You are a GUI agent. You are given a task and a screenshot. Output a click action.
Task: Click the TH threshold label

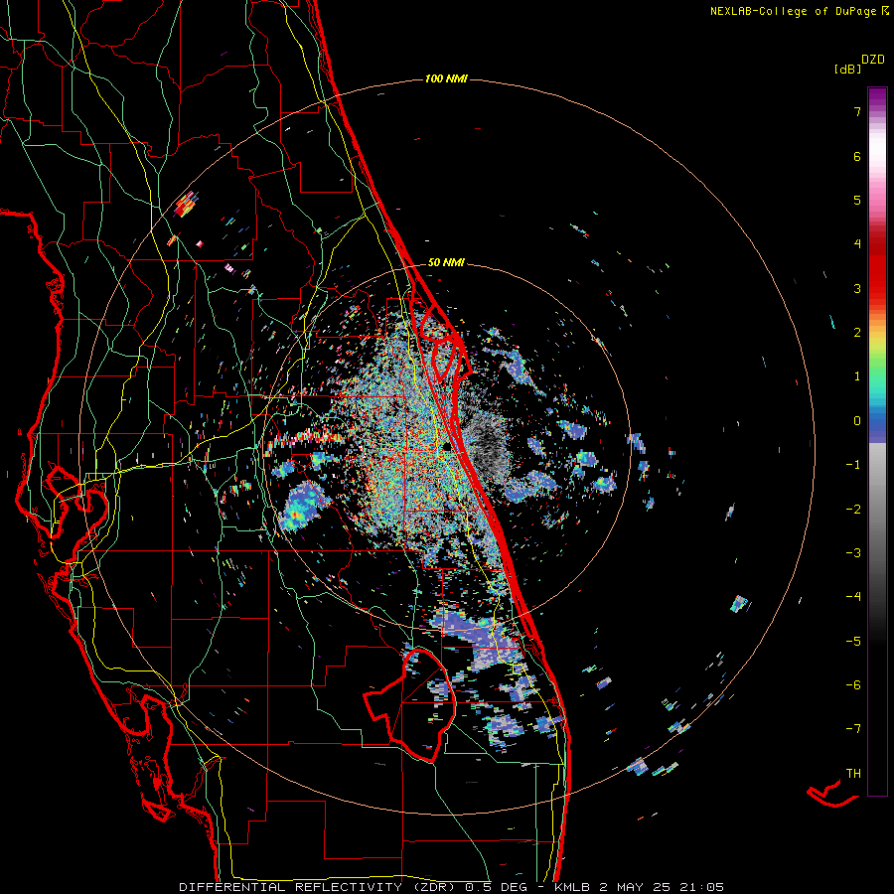(853, 774)
